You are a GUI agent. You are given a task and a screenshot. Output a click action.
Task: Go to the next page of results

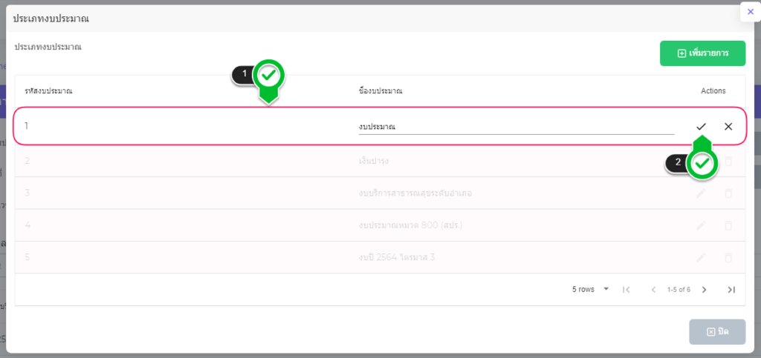coord(705,290)
